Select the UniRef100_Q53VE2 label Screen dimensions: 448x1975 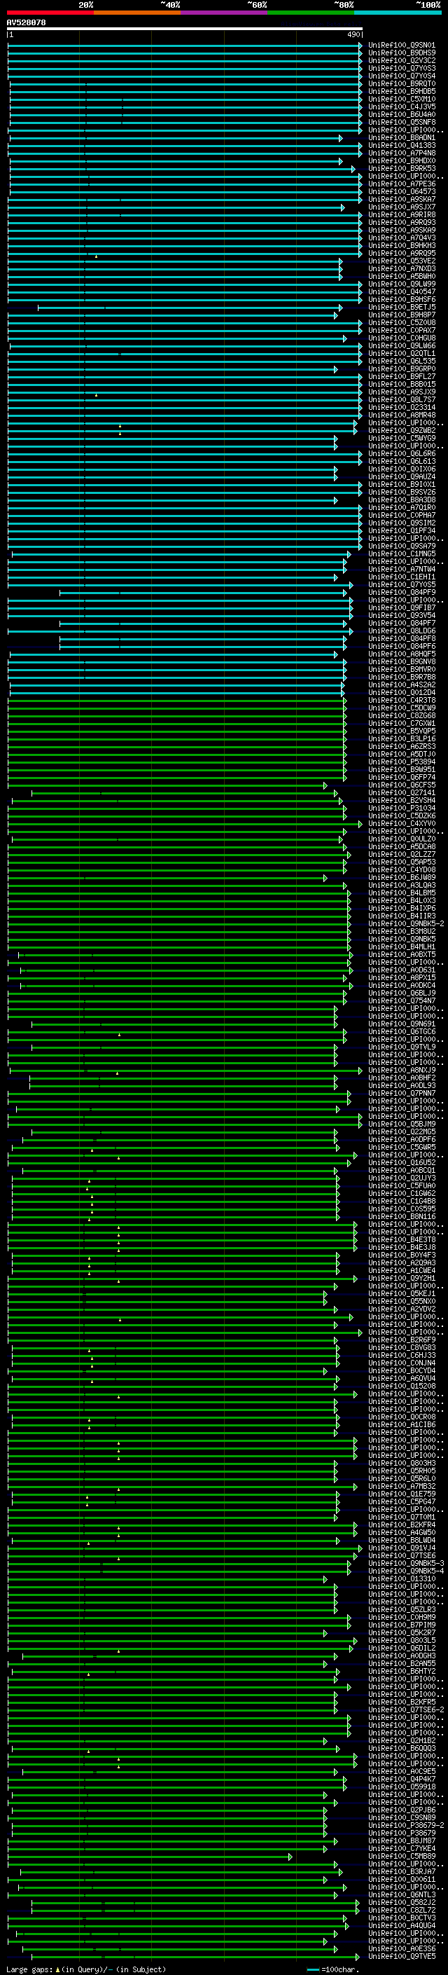coord(402,261)
